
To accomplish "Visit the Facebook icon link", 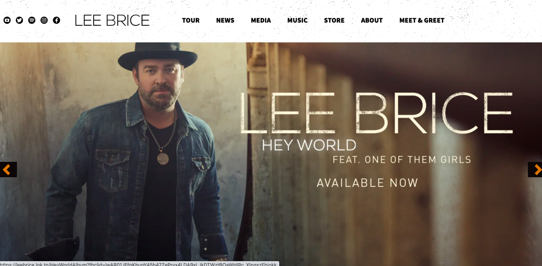I will 57,20.
